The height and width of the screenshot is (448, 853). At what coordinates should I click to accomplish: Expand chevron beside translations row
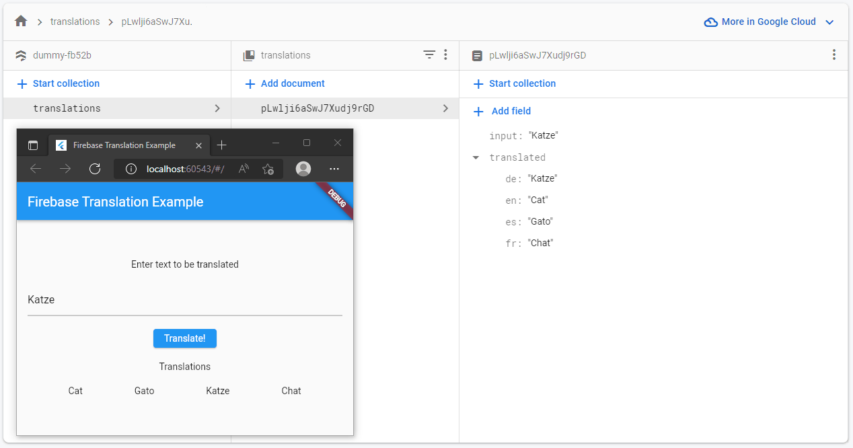(x=217, y=108)
